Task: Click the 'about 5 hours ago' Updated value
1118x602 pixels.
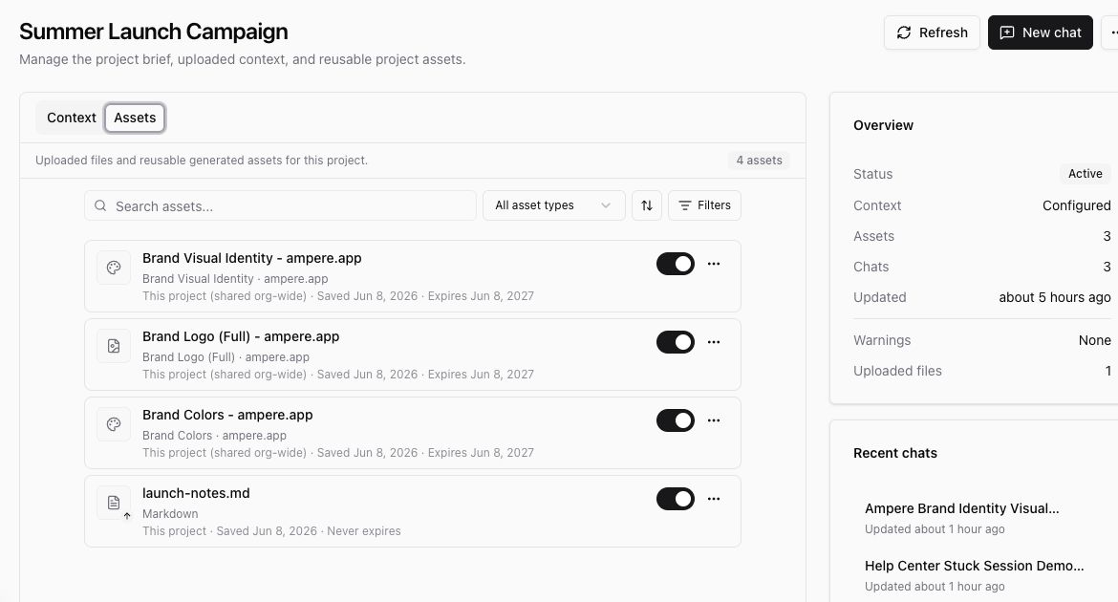Action: 1055,297
